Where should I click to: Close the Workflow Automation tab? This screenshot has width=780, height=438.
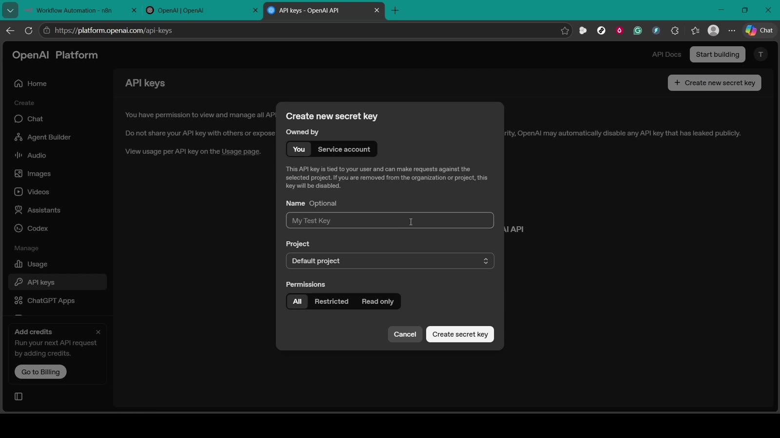[x=134, y=10]
